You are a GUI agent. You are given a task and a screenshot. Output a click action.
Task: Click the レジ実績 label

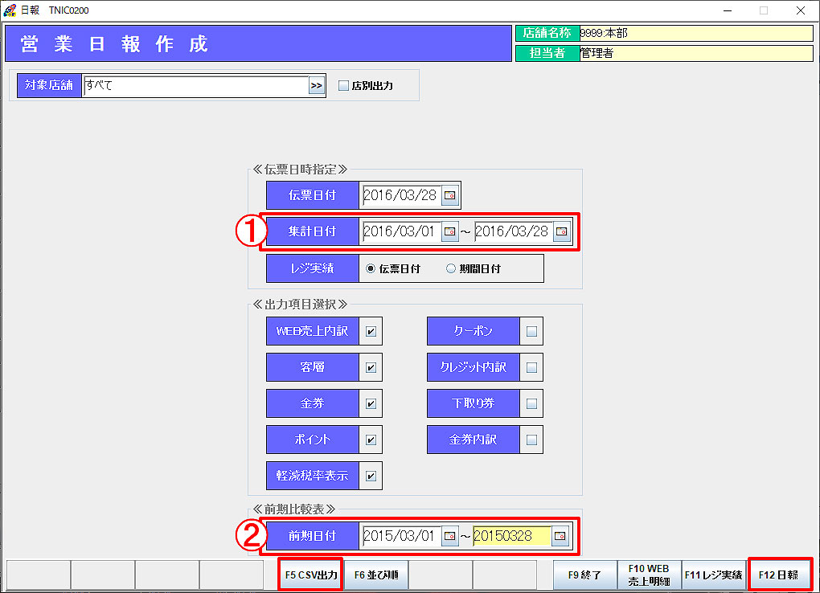tap(312, 268)
